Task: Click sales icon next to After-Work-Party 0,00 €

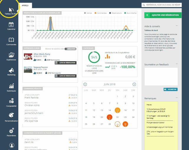Action: 35,60
